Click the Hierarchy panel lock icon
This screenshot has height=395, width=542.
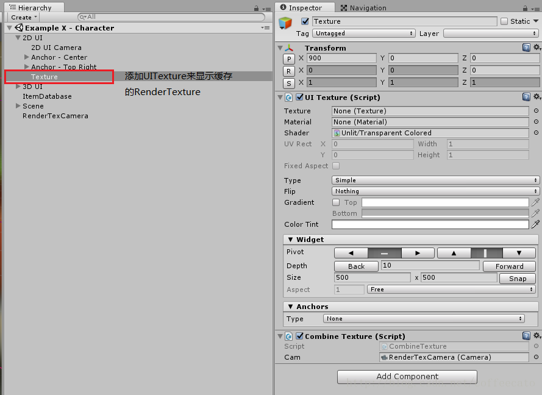point(256,8)
